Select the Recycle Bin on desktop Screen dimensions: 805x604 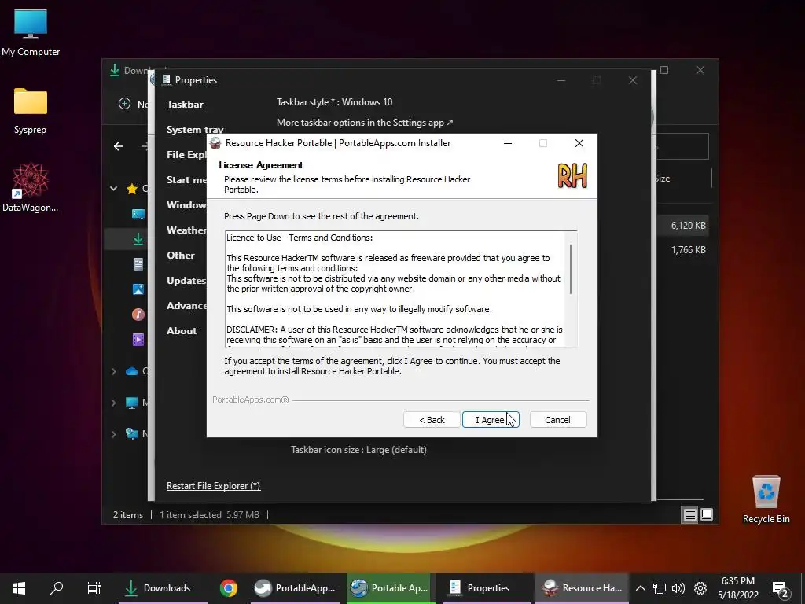(766, 499)
